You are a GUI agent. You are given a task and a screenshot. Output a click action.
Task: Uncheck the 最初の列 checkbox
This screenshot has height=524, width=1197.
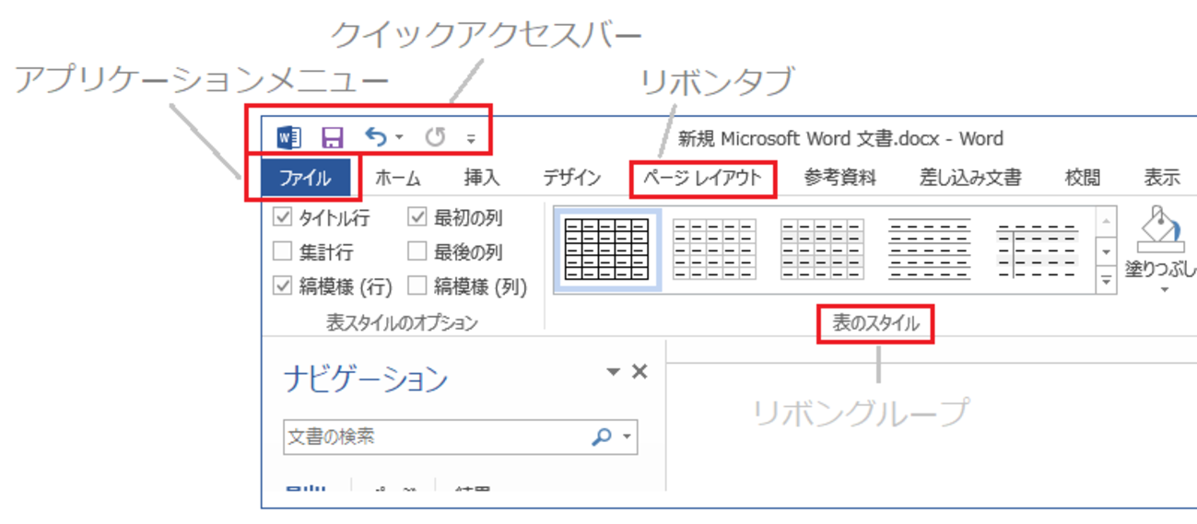tap(417, 218)
